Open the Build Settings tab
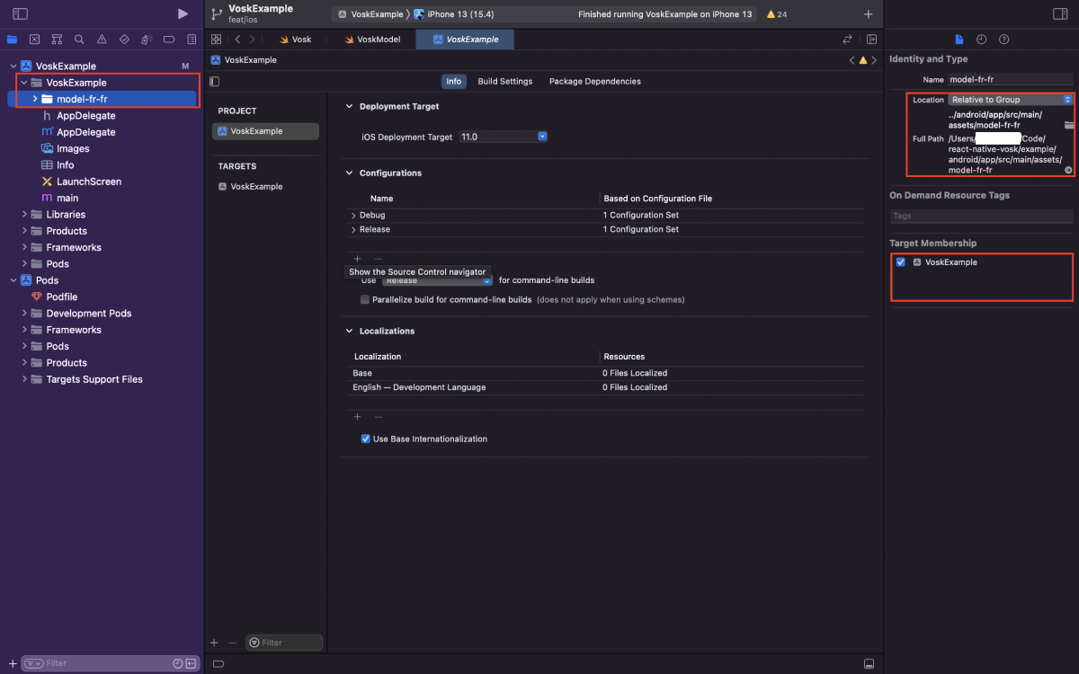Image resolution: width=1079 pixels, height=674 pixels. pos(505,81)
